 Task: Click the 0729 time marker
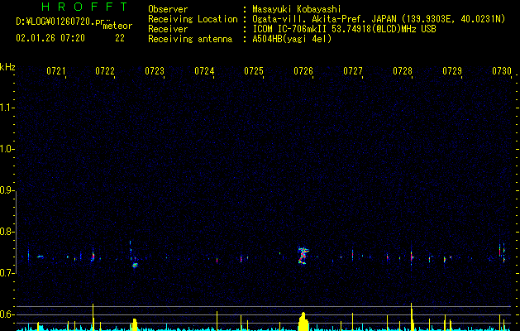452,71
